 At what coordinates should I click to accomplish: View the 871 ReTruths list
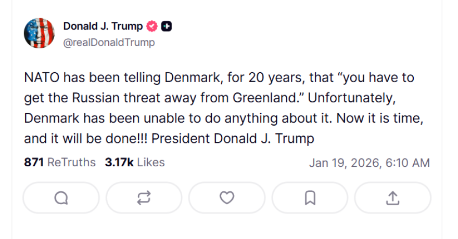point(60,163)
